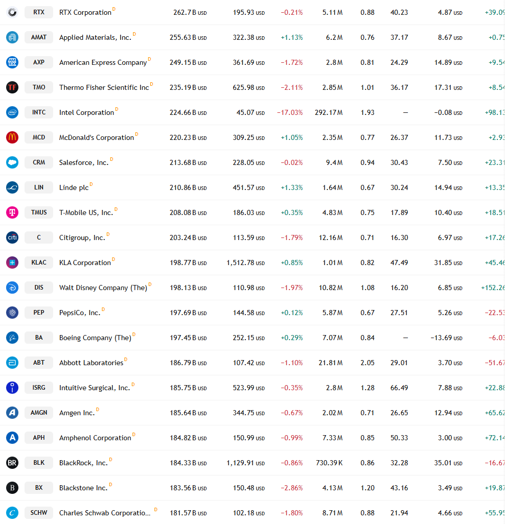This screenshot has height=524, width=505.
Task: Select the CRM ticker badge
Action: pyautogui.click(x=39, y=162)
